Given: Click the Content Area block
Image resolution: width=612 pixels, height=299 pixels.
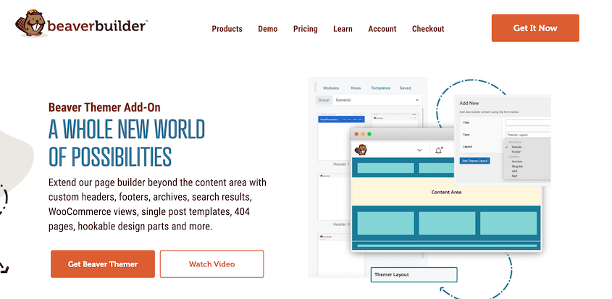Looking at the screenshot, I should (x=446, y=192).
